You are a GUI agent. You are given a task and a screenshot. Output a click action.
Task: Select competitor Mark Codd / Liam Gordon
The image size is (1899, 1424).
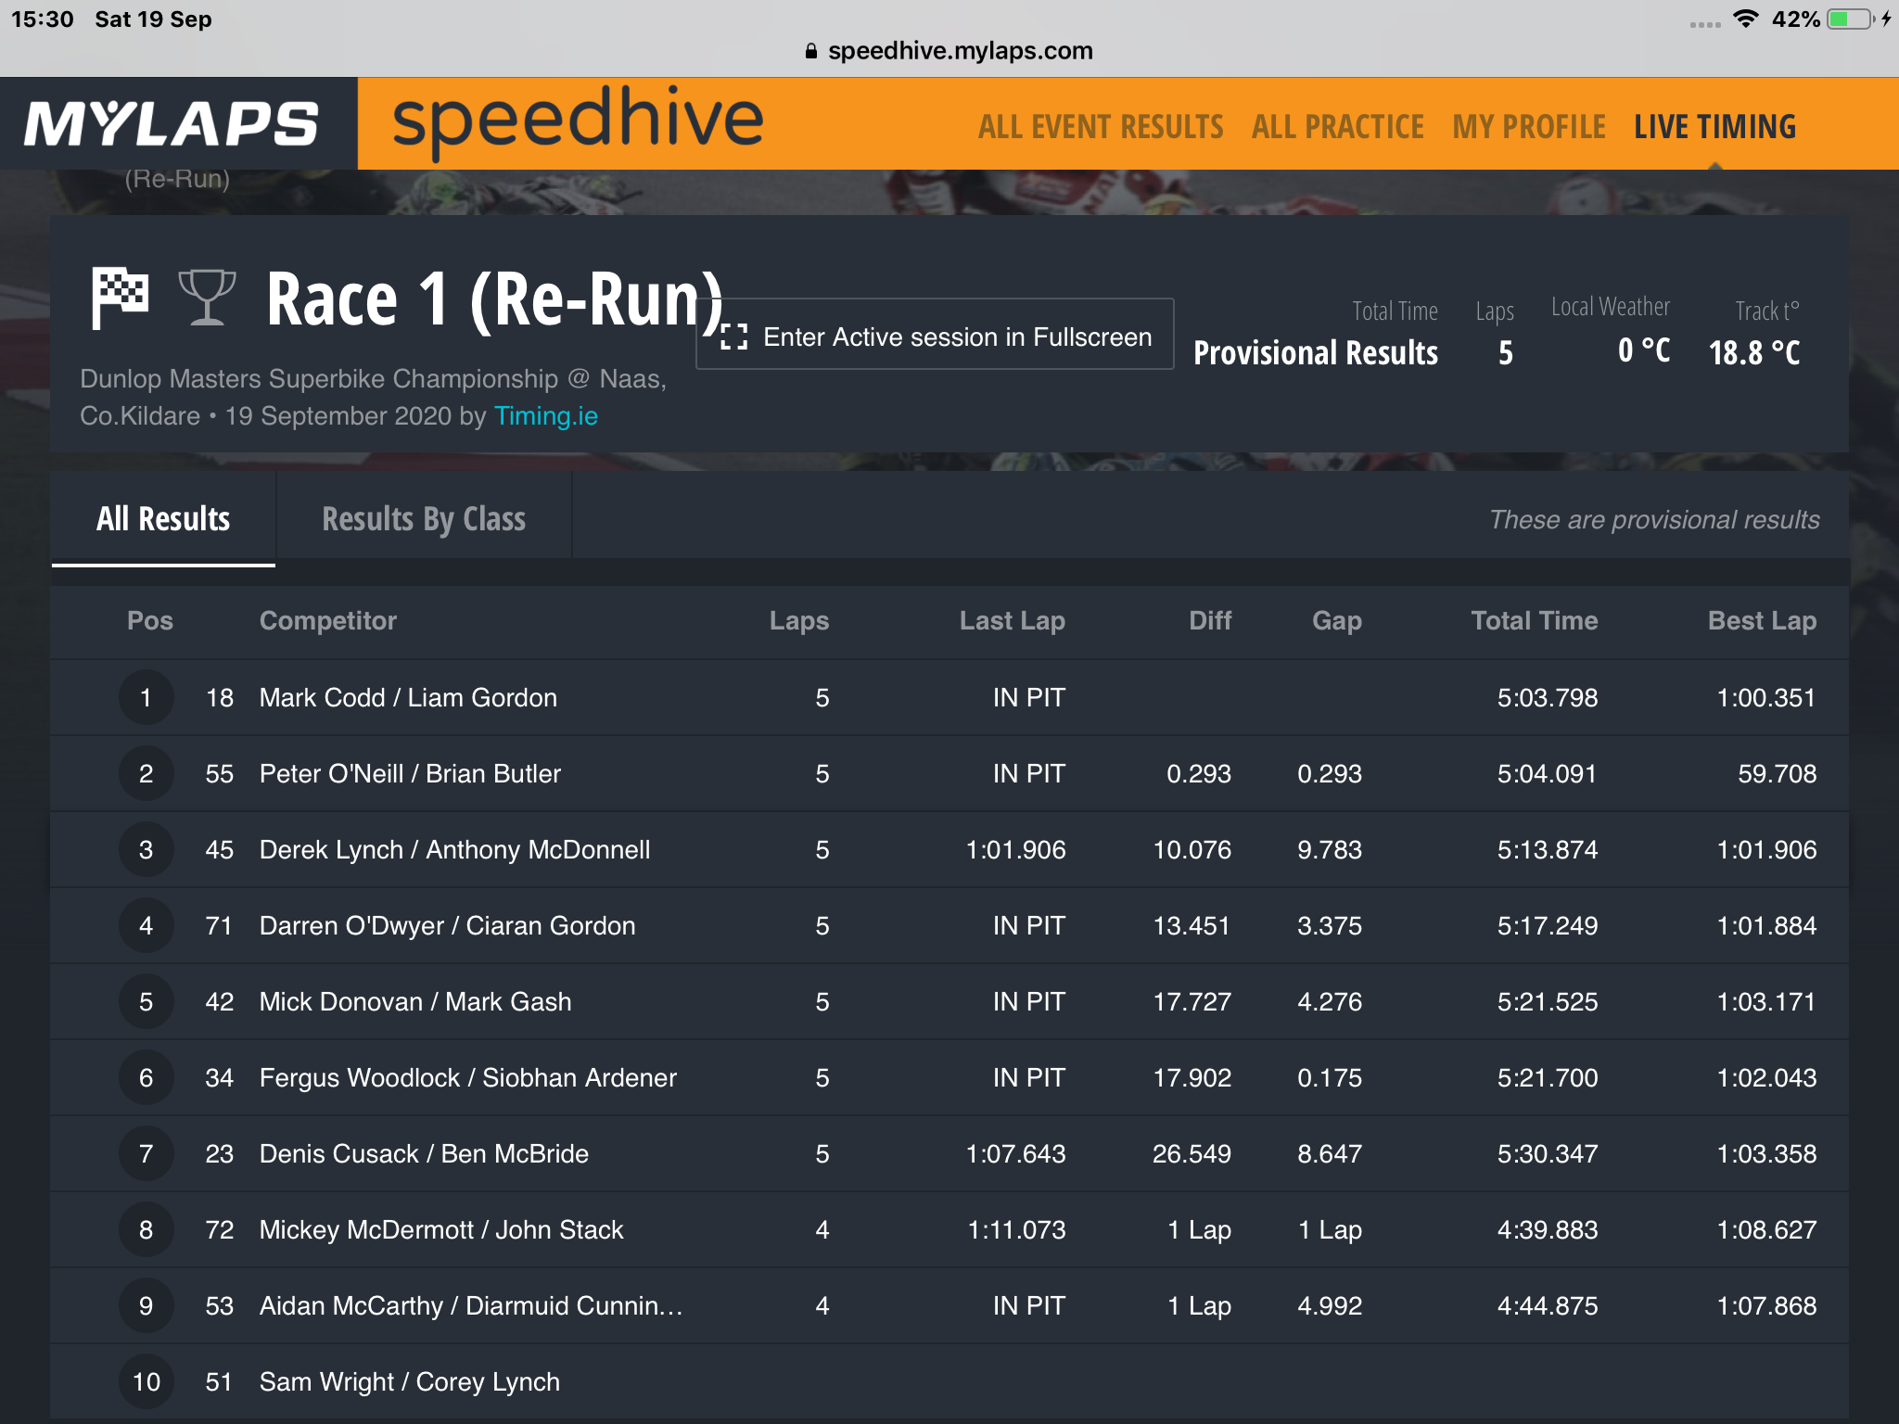pyautogui.click(x=408, y=697)
